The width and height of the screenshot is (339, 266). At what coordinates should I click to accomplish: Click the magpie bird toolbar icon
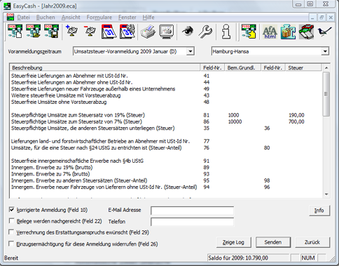pos(324,32)
